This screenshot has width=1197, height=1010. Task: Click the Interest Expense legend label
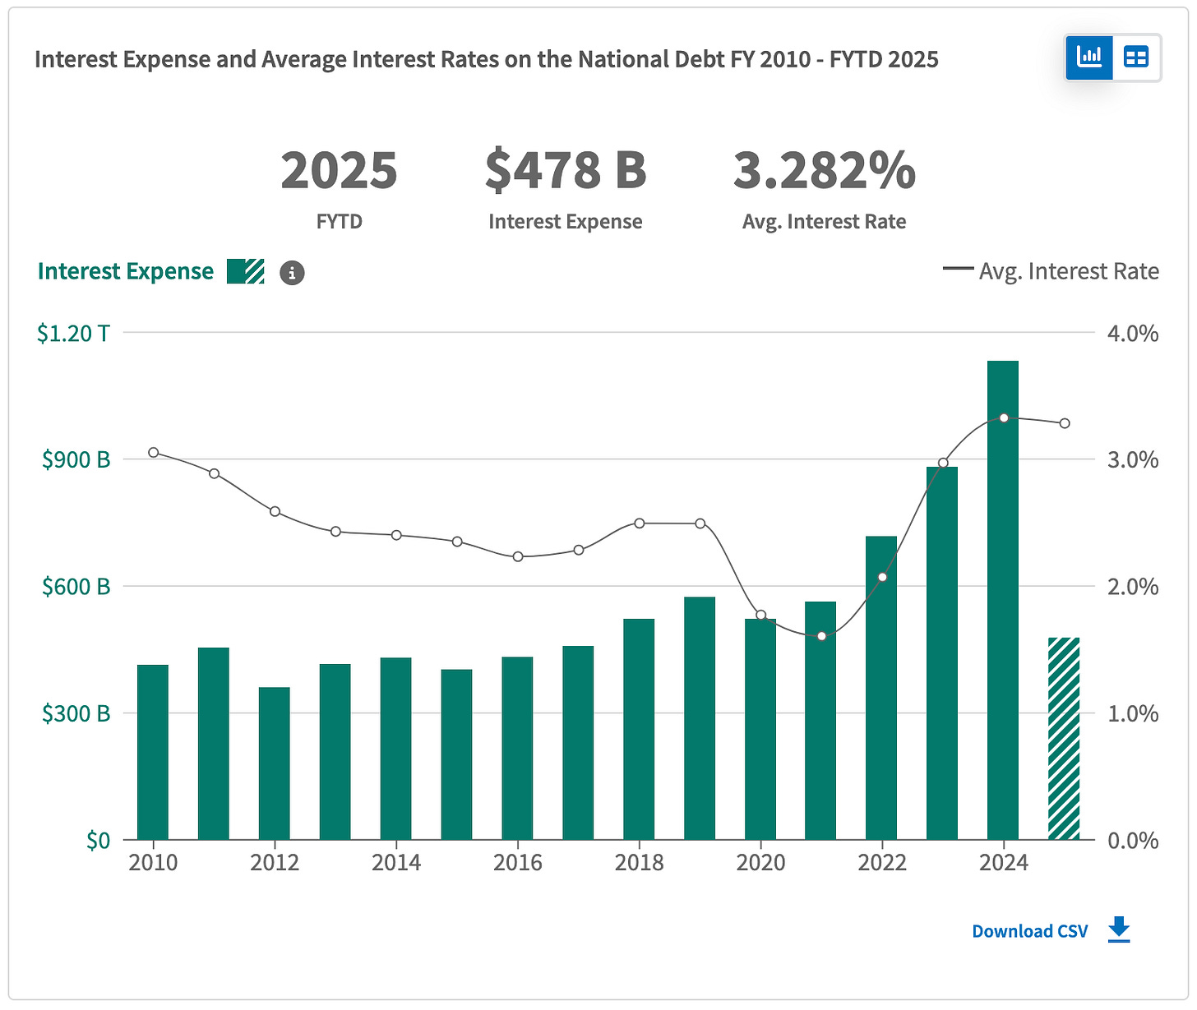[x=126, y=271]
